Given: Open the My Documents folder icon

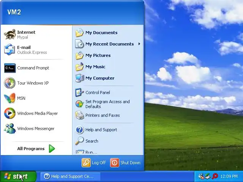Looking at the screenshot, I should [79, 33].
